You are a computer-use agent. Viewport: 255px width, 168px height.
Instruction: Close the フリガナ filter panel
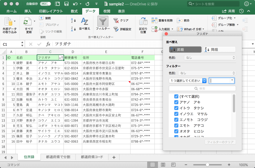[x=166, y=34]
